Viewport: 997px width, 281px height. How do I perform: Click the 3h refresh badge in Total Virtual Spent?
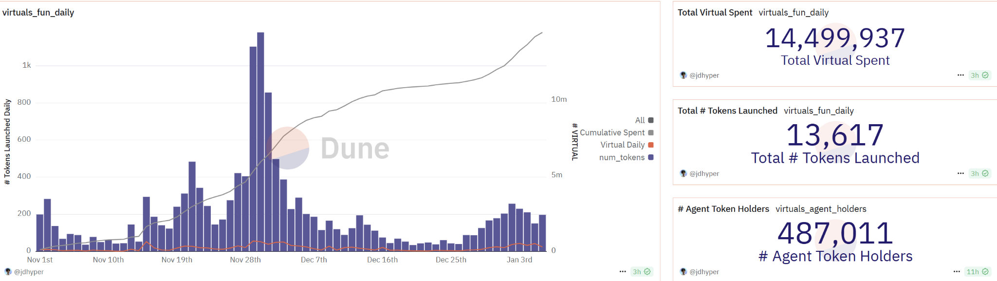click(x=979, y=75)
